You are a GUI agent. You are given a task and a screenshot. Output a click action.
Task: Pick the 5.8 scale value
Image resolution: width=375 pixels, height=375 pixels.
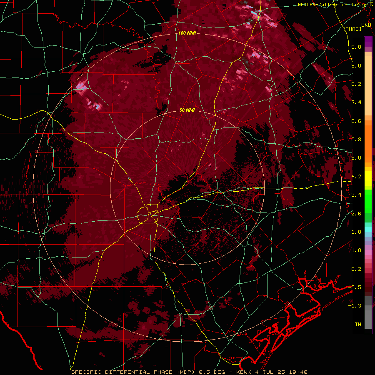(x=356, y=140)
